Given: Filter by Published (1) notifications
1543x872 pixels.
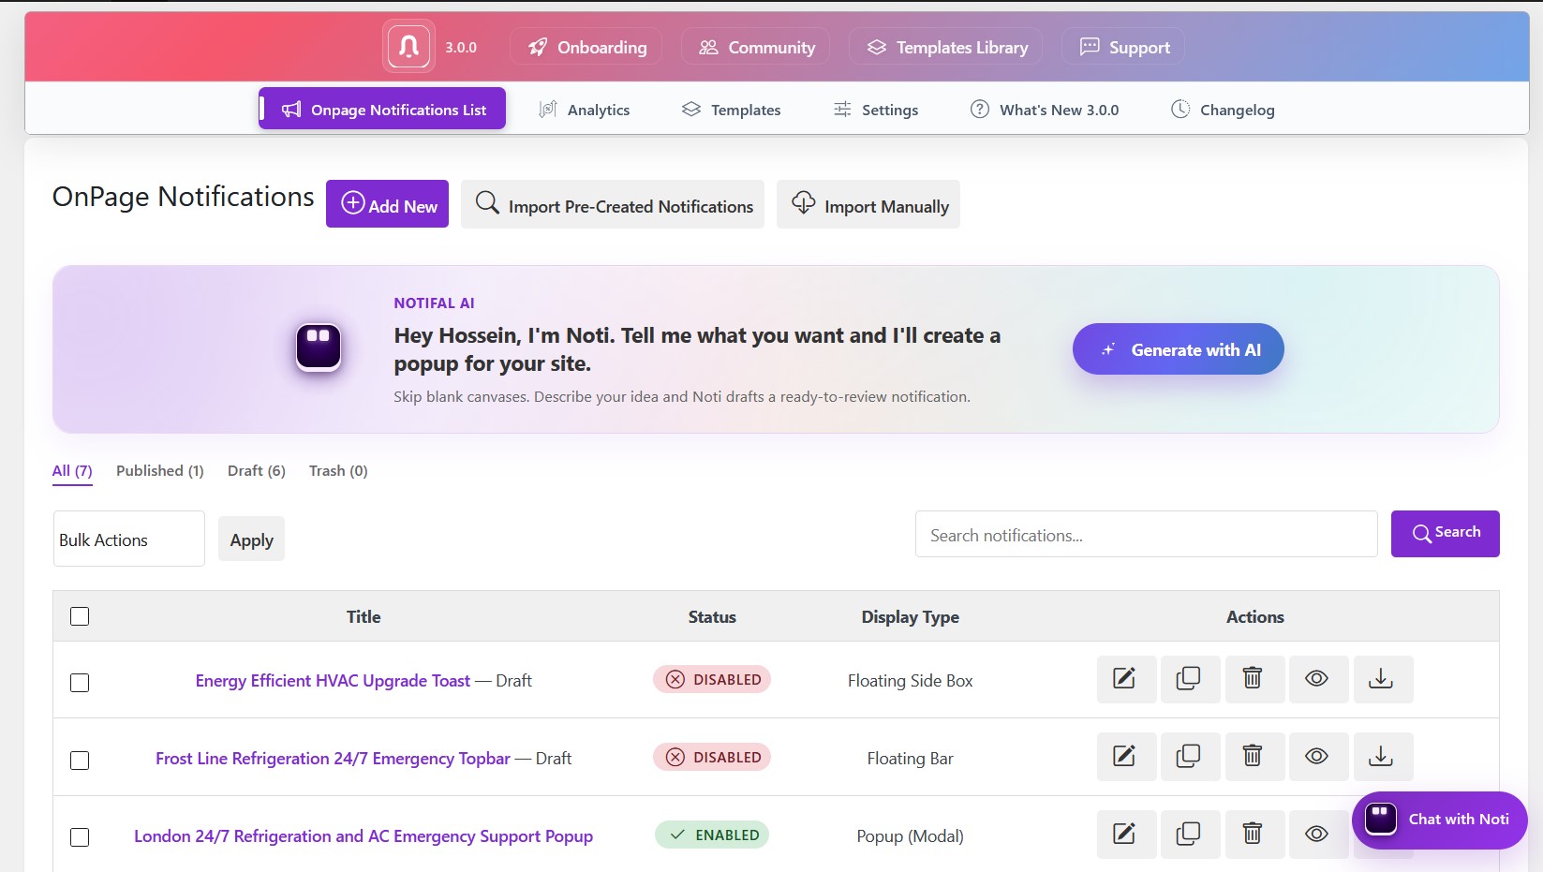Looking at the screenshot, I should coord(159,471).
